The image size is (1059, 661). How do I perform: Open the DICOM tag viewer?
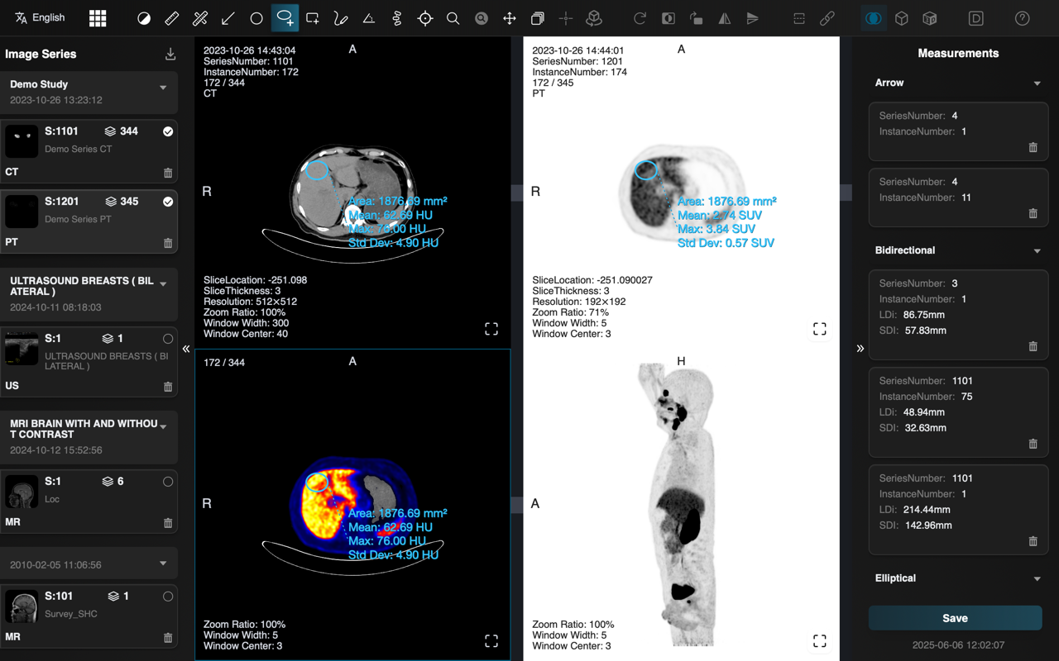(x=975, y=17)
